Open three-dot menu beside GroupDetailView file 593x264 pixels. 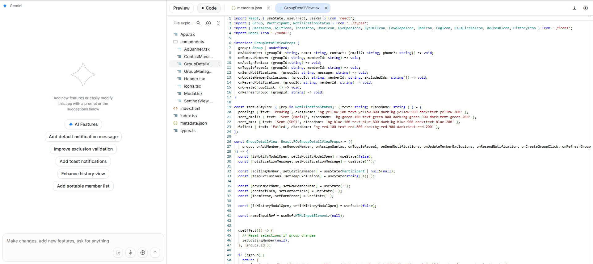click(x=218, y=64)
